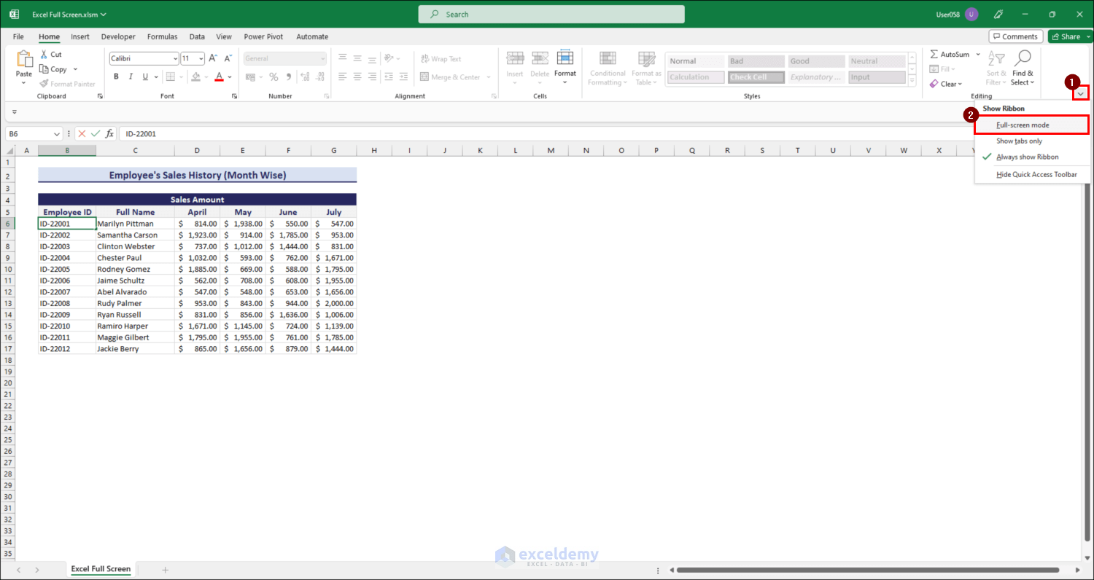
Task: Click the Insert cells icon in Cells group
Action: pyautogui.click(x=515, y=58)
